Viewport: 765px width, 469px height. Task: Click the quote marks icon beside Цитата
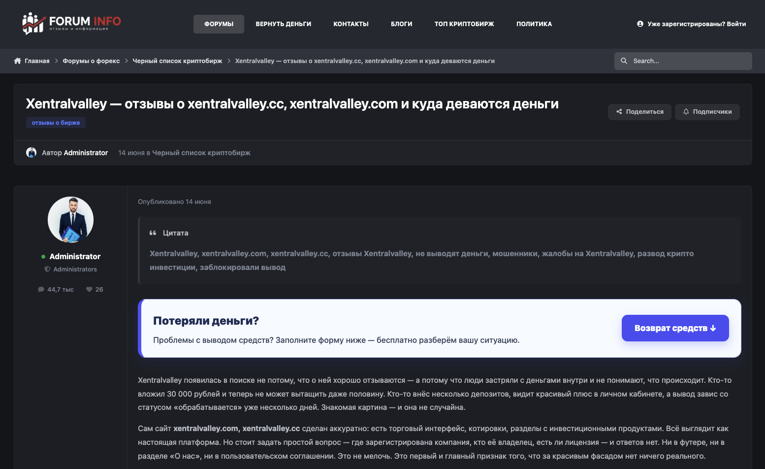[153, 233]
